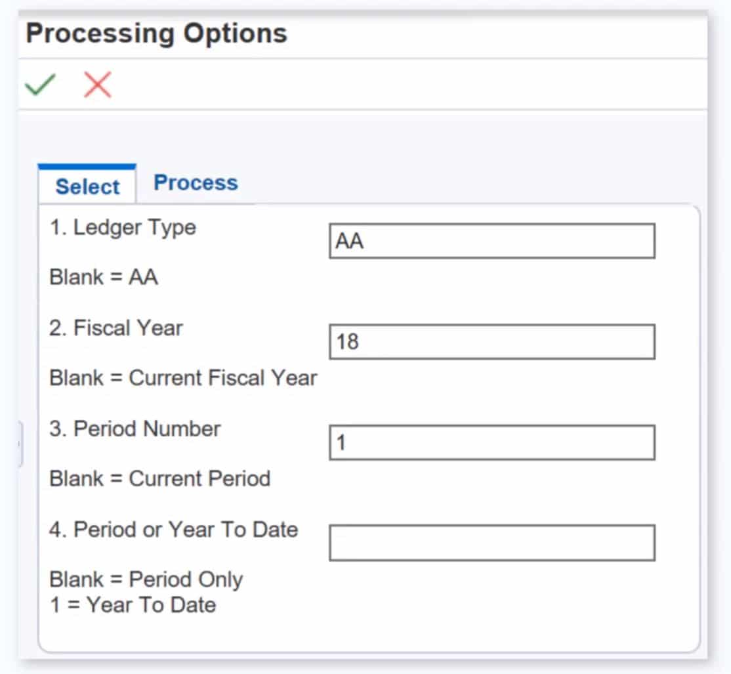Click into the Fiscal Year field
This screenshot has width=731, height=674.
491,341
